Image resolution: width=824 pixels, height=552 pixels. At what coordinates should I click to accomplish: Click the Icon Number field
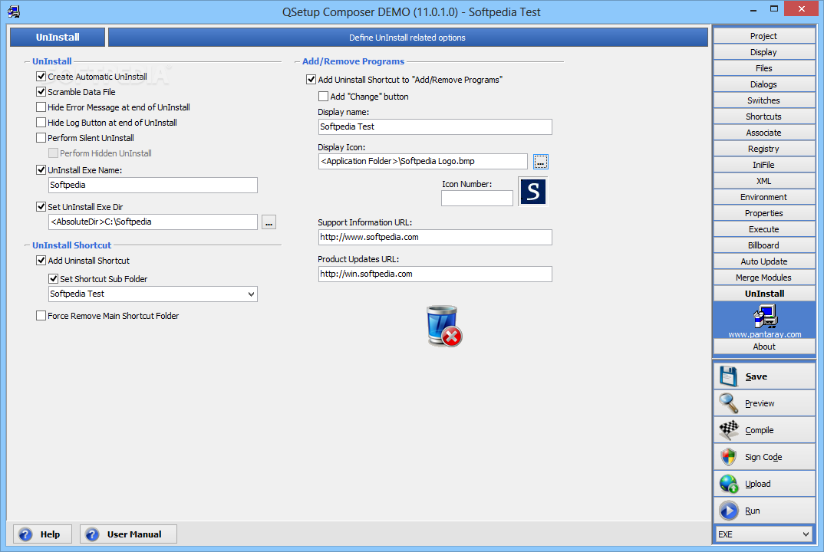(477, 198)
